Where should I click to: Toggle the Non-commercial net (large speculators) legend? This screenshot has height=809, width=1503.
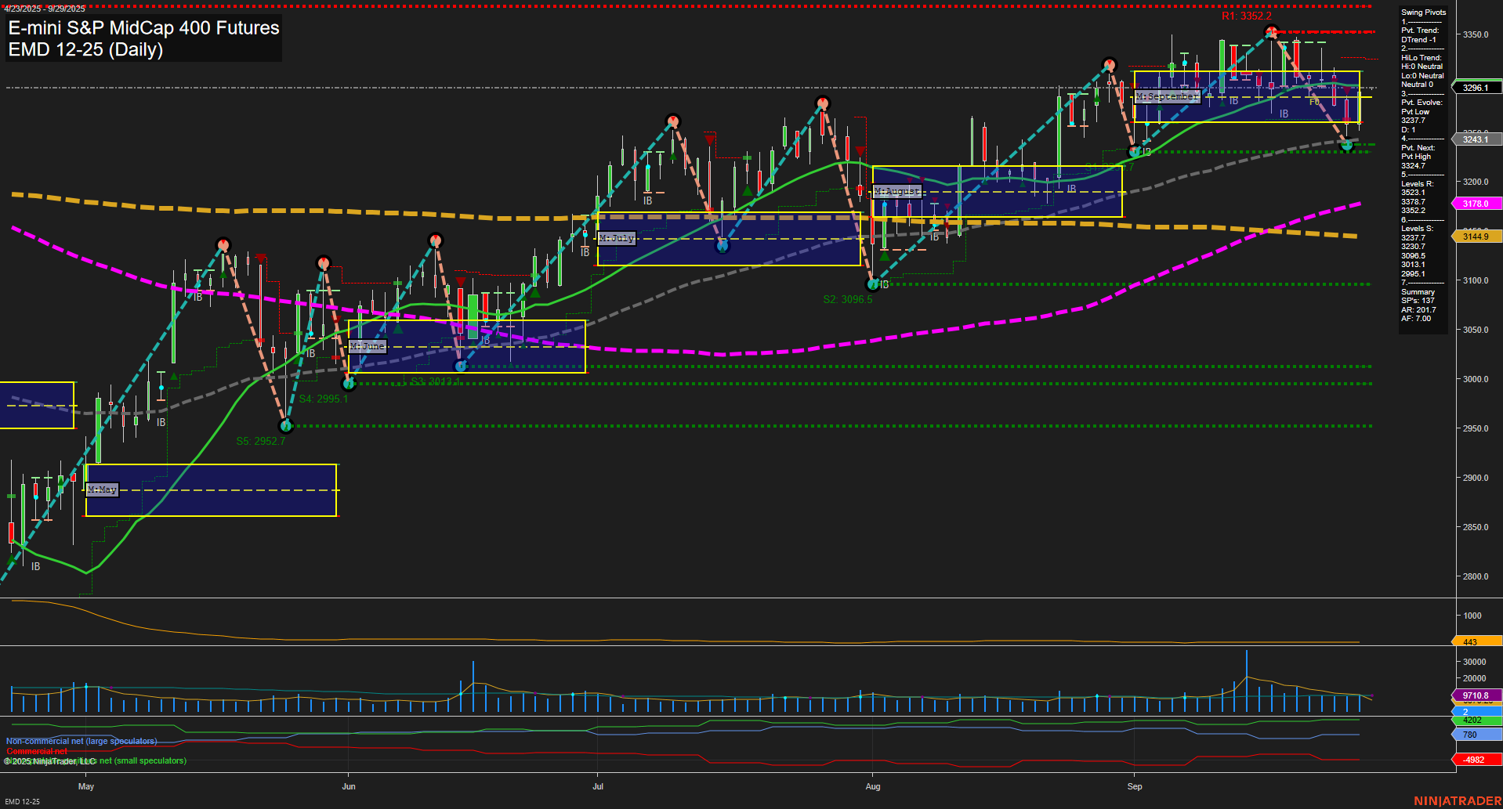click(81, 740)
